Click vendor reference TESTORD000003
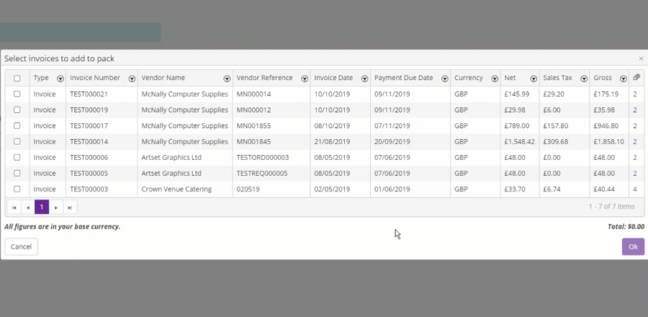 click(x=262, y=157)
